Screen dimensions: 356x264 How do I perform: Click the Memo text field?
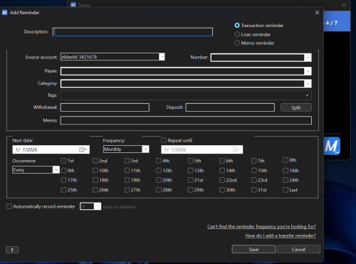click(x=186, y=120)
